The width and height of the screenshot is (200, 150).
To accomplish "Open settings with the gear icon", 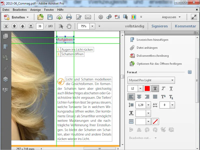I will [101, 17].
